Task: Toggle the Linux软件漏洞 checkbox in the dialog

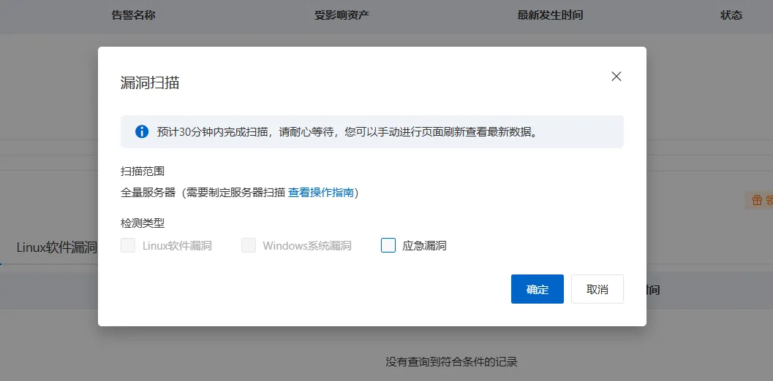Action: coord(128,245)
